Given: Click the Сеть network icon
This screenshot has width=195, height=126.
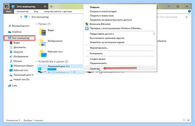Looking at the screenshot, I should tap(9, 85).
